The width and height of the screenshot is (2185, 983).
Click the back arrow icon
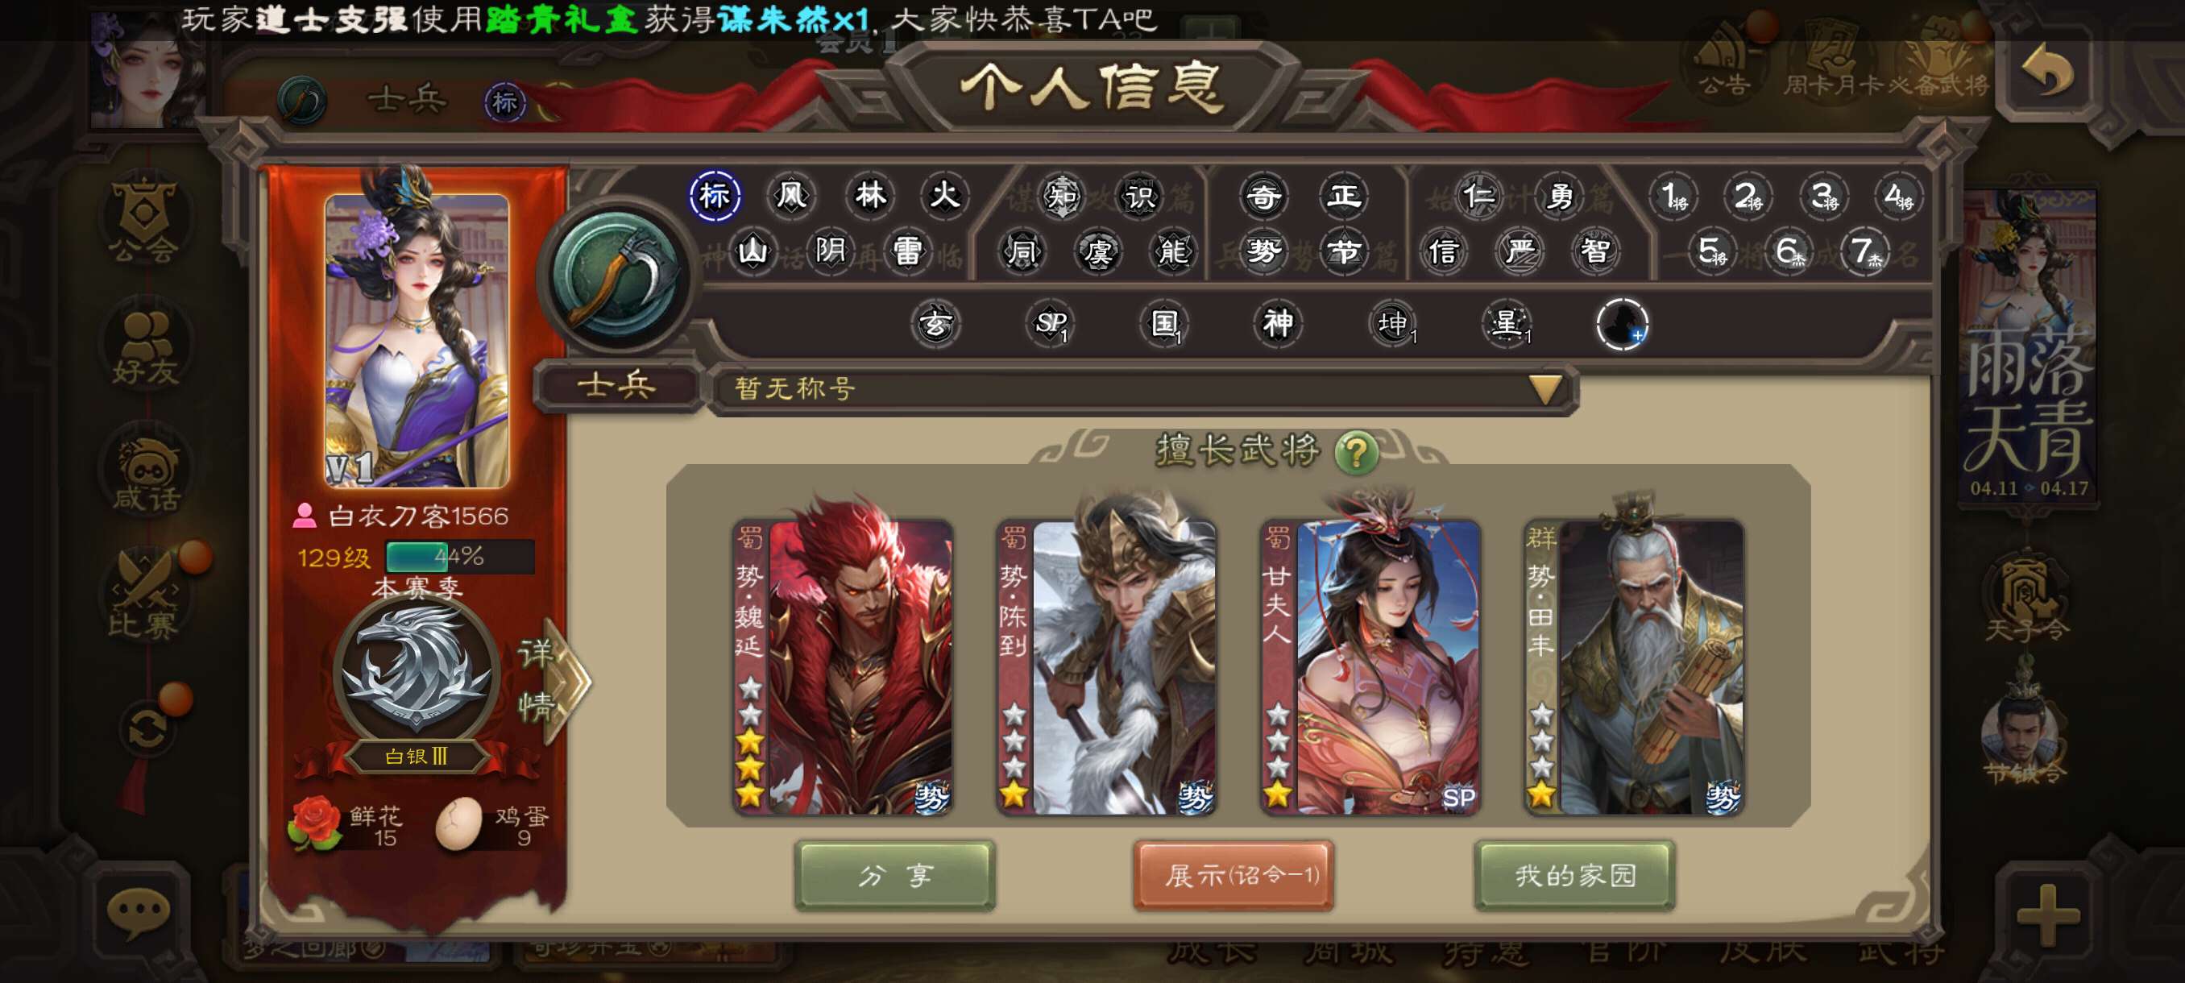2046,71
